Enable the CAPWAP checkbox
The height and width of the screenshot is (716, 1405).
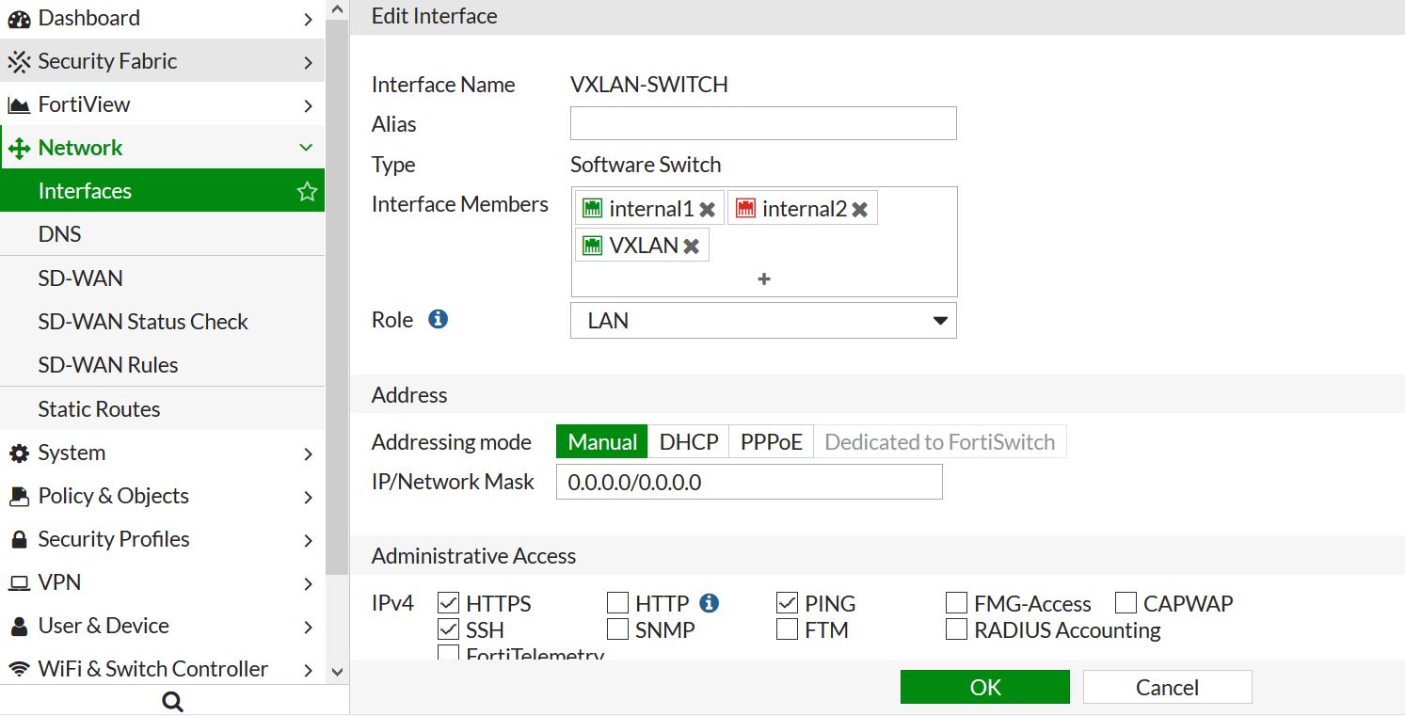click(x=1126, y=603)
